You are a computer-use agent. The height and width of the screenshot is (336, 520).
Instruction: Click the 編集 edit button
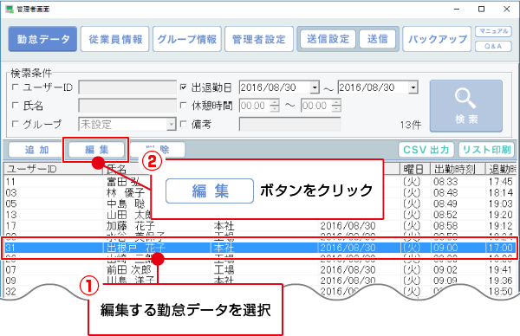96,150
